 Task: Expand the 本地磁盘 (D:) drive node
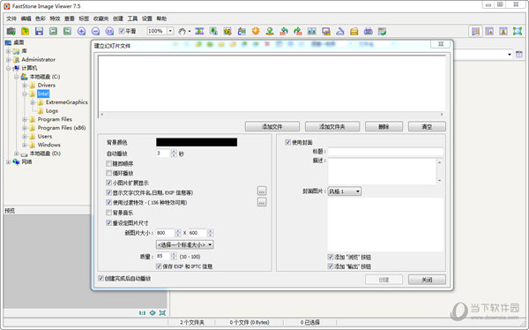(16, 154)
